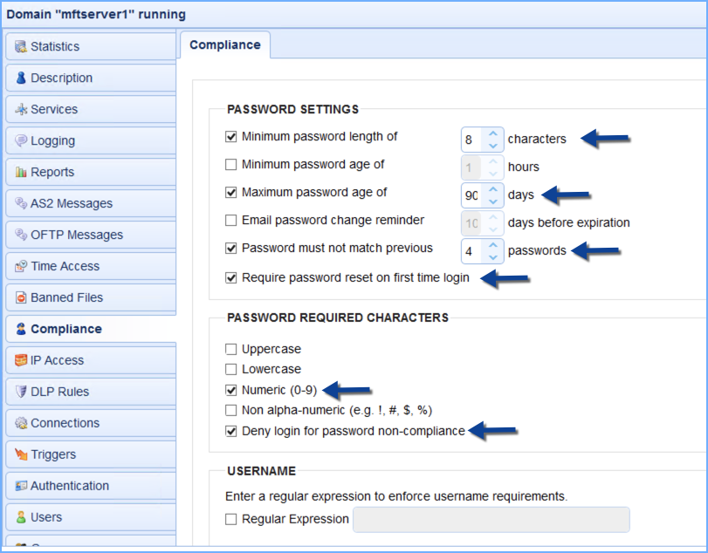Screen dimensions: 708x553
Task: Increase Maximum password age with up arrow
Action: click(492, 188)
